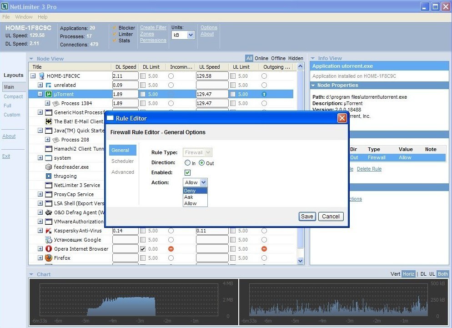Click the Opera outgoing blocked red icon
Screen dimensions: 452x328
click(x=264, y=249)
